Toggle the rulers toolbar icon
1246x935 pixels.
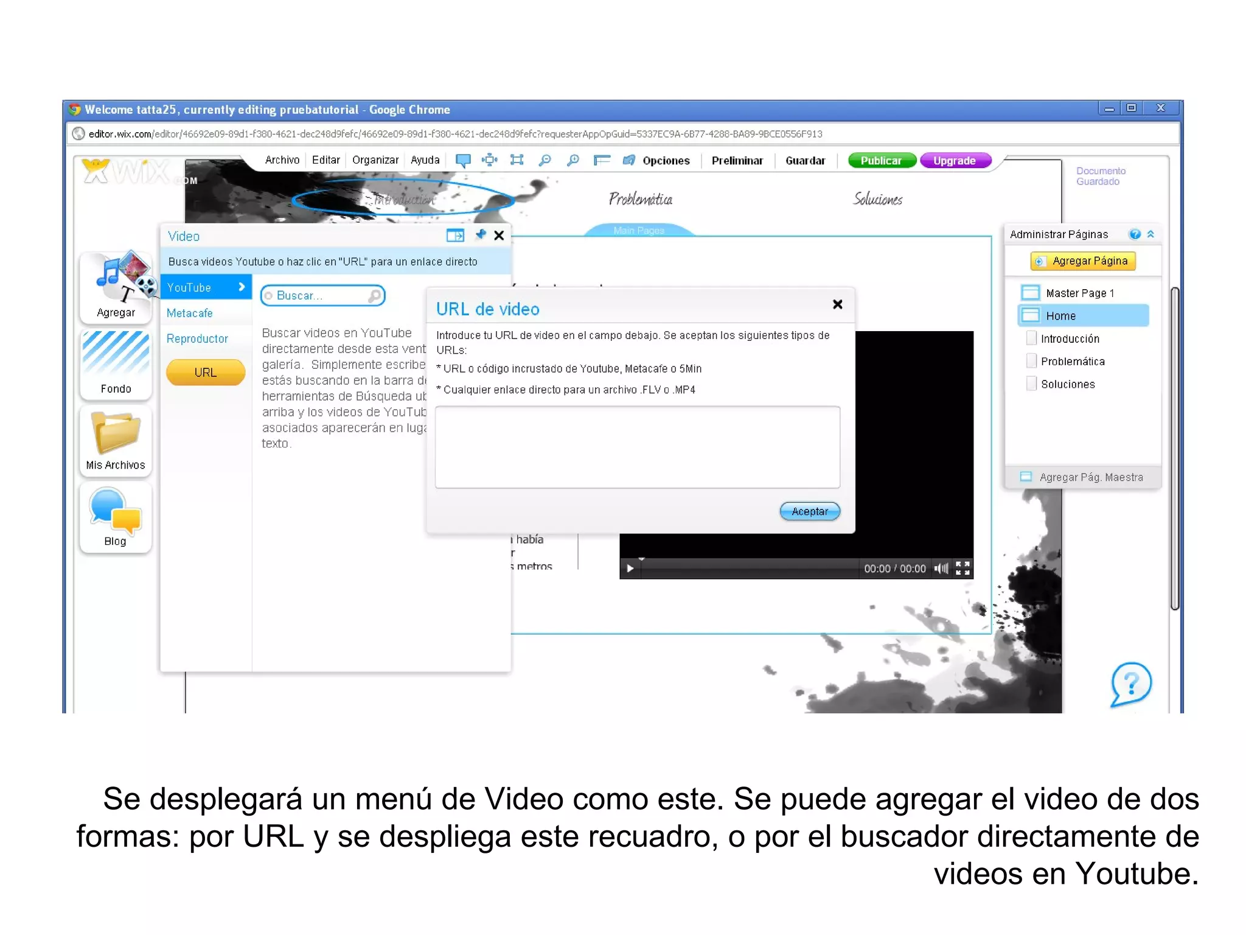coord(602,160)
